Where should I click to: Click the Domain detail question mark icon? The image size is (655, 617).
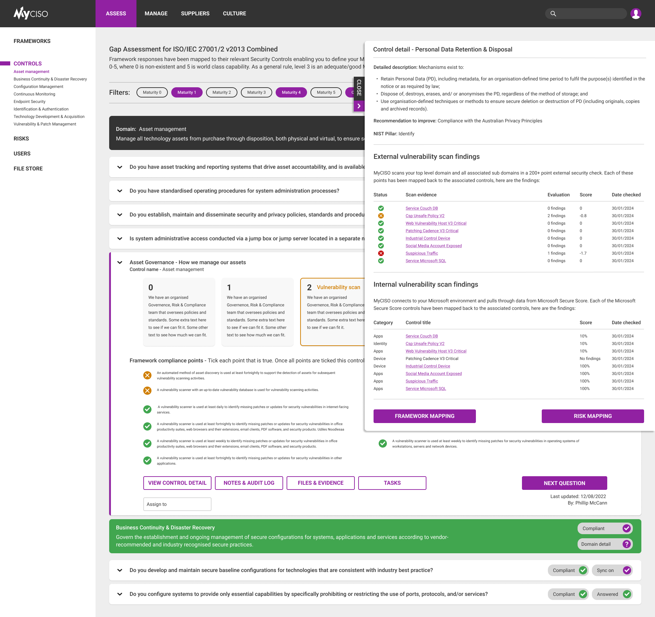(626, 544)
